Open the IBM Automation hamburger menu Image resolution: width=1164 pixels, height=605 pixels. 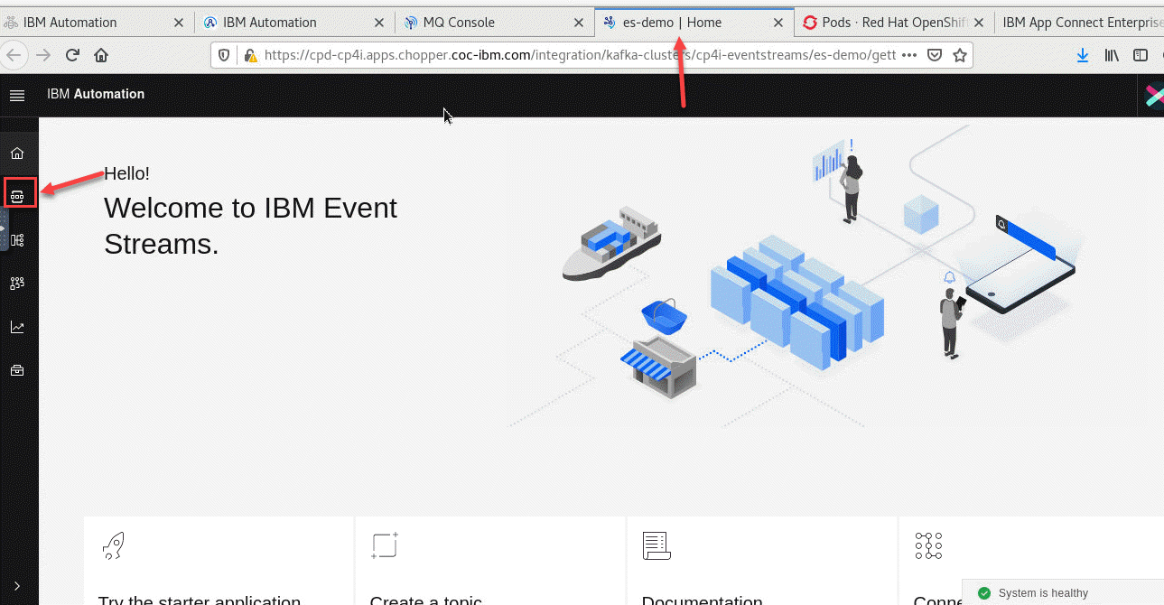17,95
